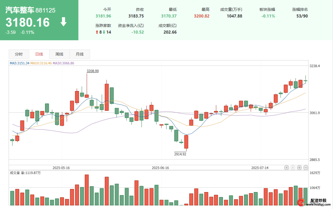Click the 2025-06-16 date axis label

pos(160,168)
